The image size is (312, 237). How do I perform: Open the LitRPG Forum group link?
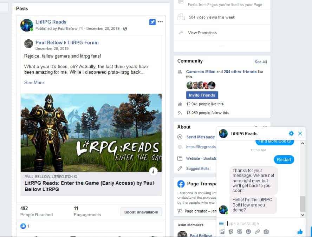point(83,42)
